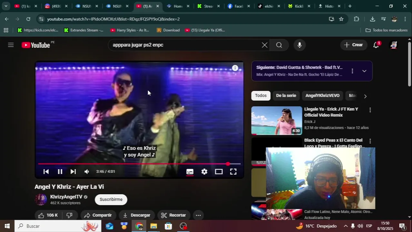Switch player to theater mode
This screenshot has width=412, height=232.
click(219, 172)
